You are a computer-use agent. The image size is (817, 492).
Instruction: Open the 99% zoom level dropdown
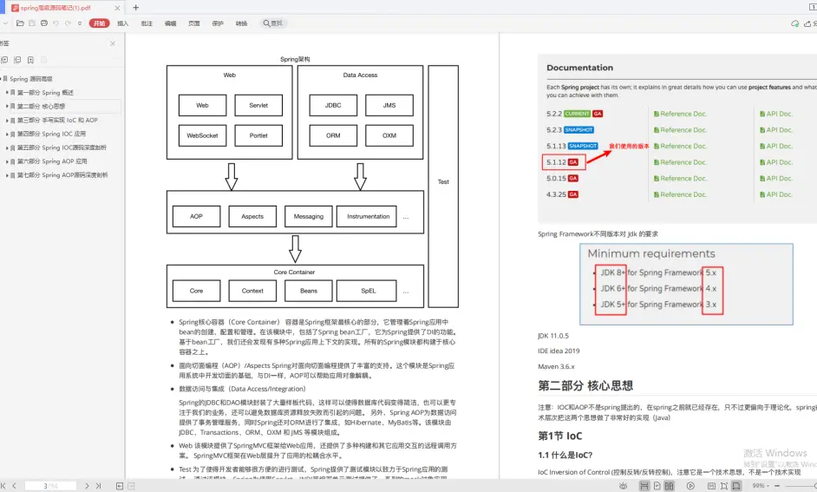[761, 486]
